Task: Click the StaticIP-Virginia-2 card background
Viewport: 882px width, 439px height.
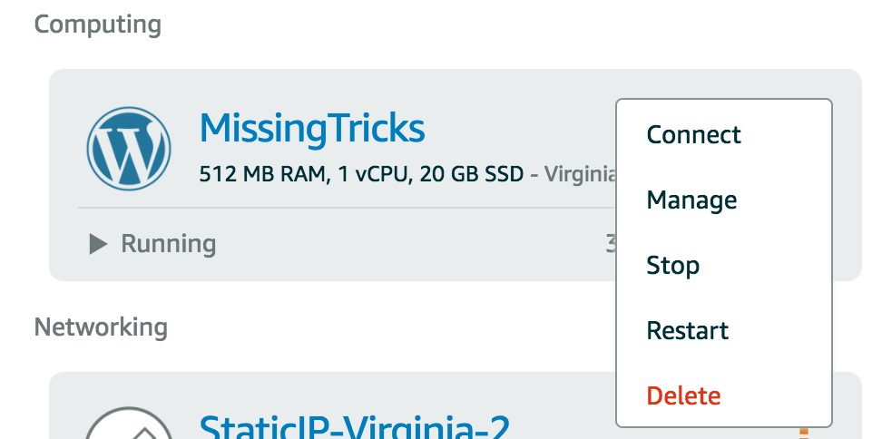Action: coord(563,394)
